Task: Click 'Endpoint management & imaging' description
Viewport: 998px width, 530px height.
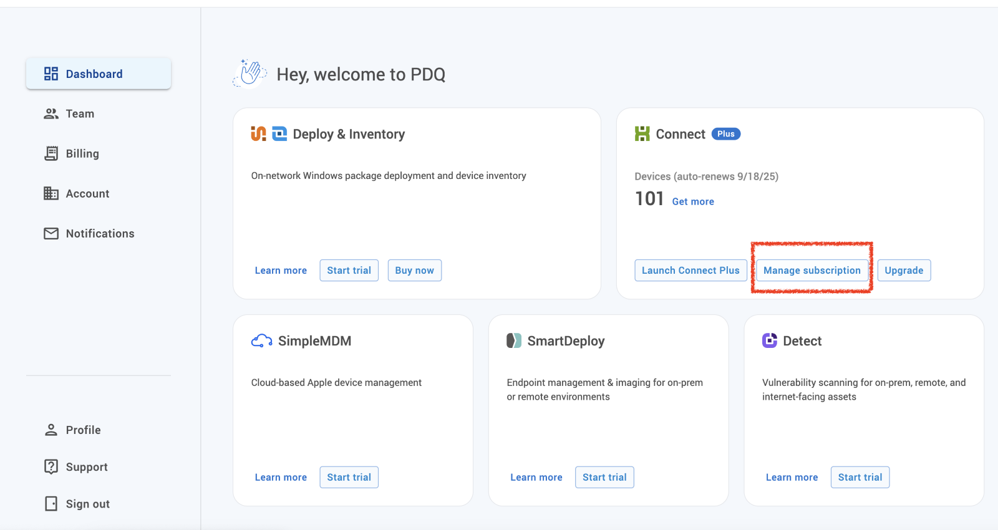Action: (604, 390)
